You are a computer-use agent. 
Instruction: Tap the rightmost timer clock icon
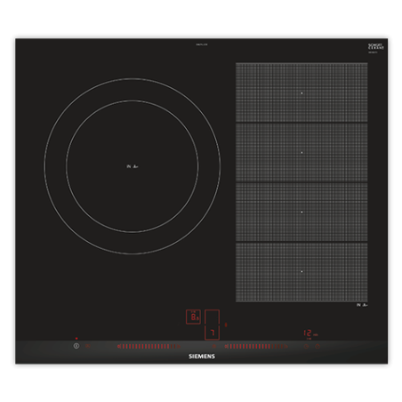(318, 346)
